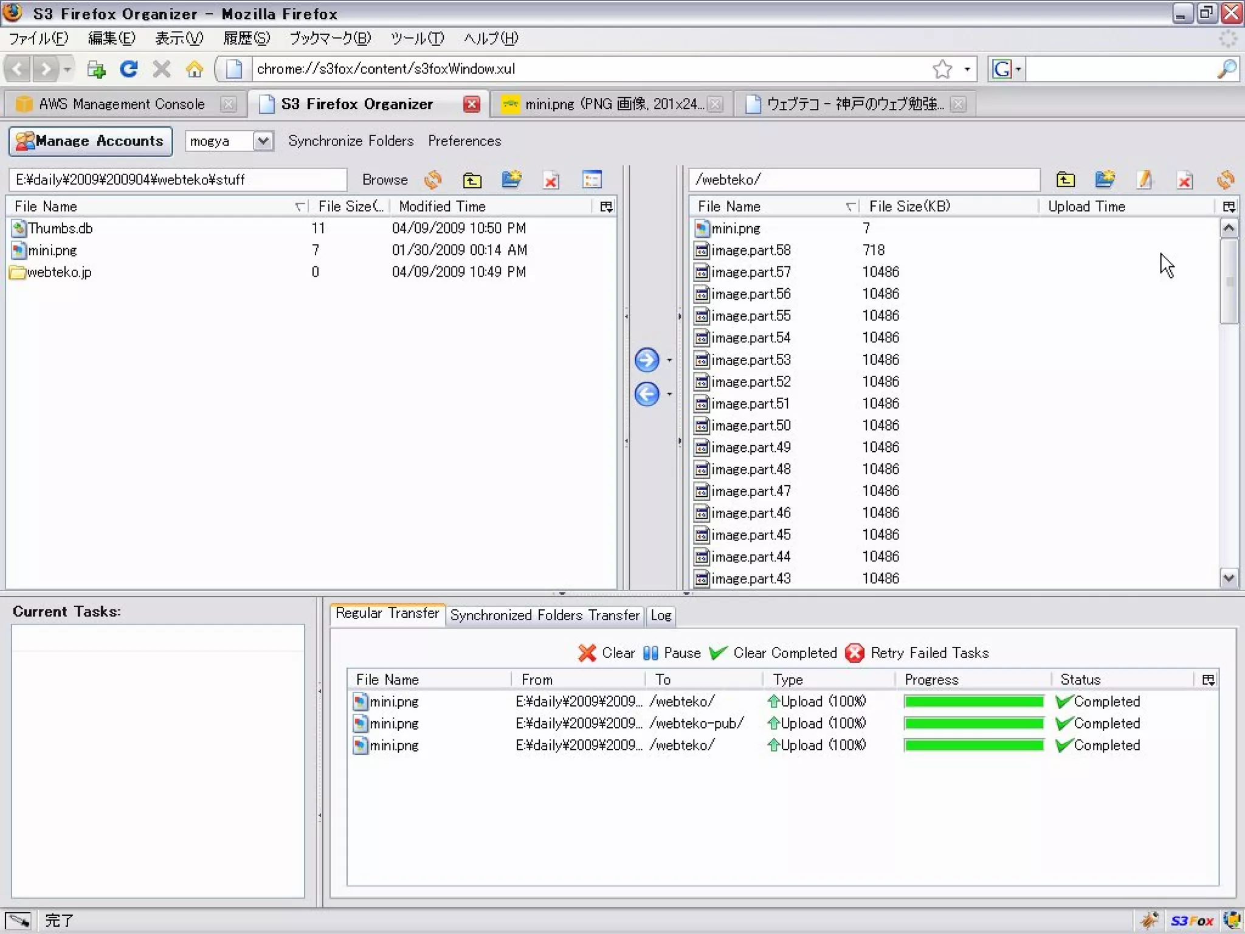This screenshot has height=934, width=1245.
Task: Delete the selected local file
Action: point(551,180)
